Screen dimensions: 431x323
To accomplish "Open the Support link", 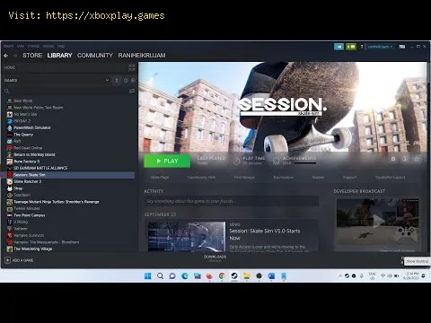I will [x=349, y=178].
